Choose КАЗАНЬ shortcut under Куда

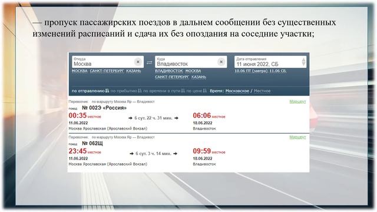tap(199, 77)
